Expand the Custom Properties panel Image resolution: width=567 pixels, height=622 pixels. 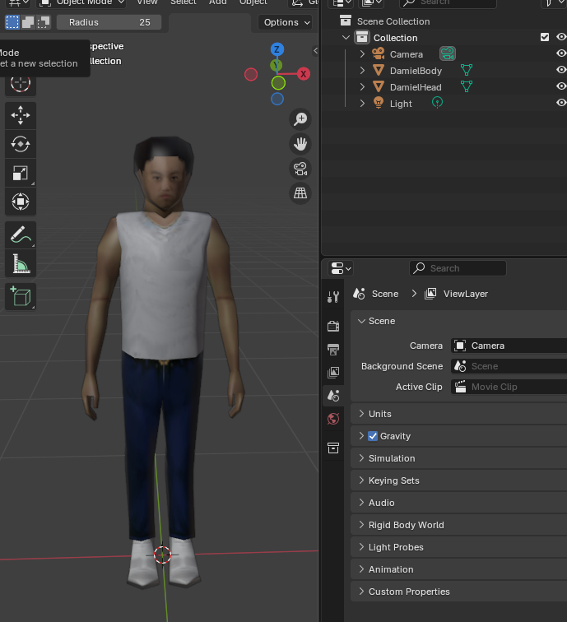pyautogui.click(x=459, y=592)
